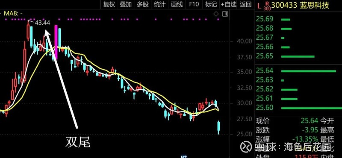Select the bid price 25.61 row
The image size is (342, 158).
point(298,99)
